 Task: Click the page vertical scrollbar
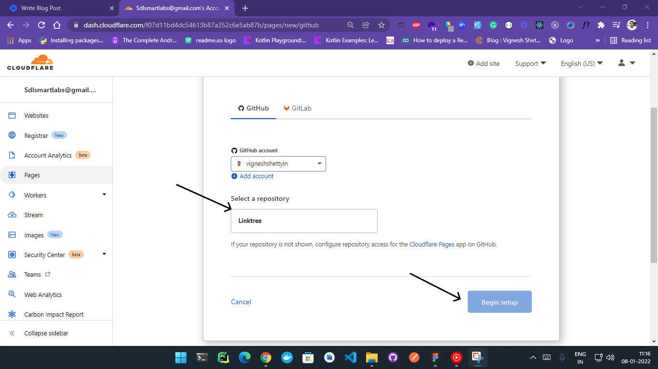coord(654,185)
